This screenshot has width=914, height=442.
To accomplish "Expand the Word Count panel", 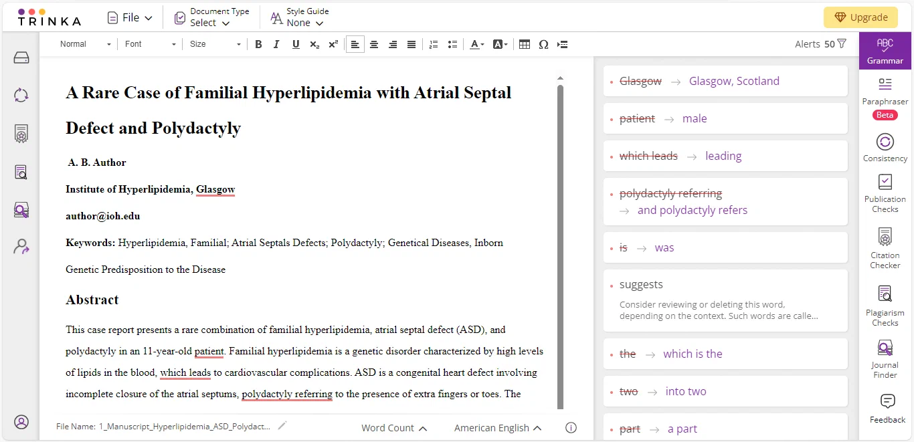I will click(x=394, y=428).
